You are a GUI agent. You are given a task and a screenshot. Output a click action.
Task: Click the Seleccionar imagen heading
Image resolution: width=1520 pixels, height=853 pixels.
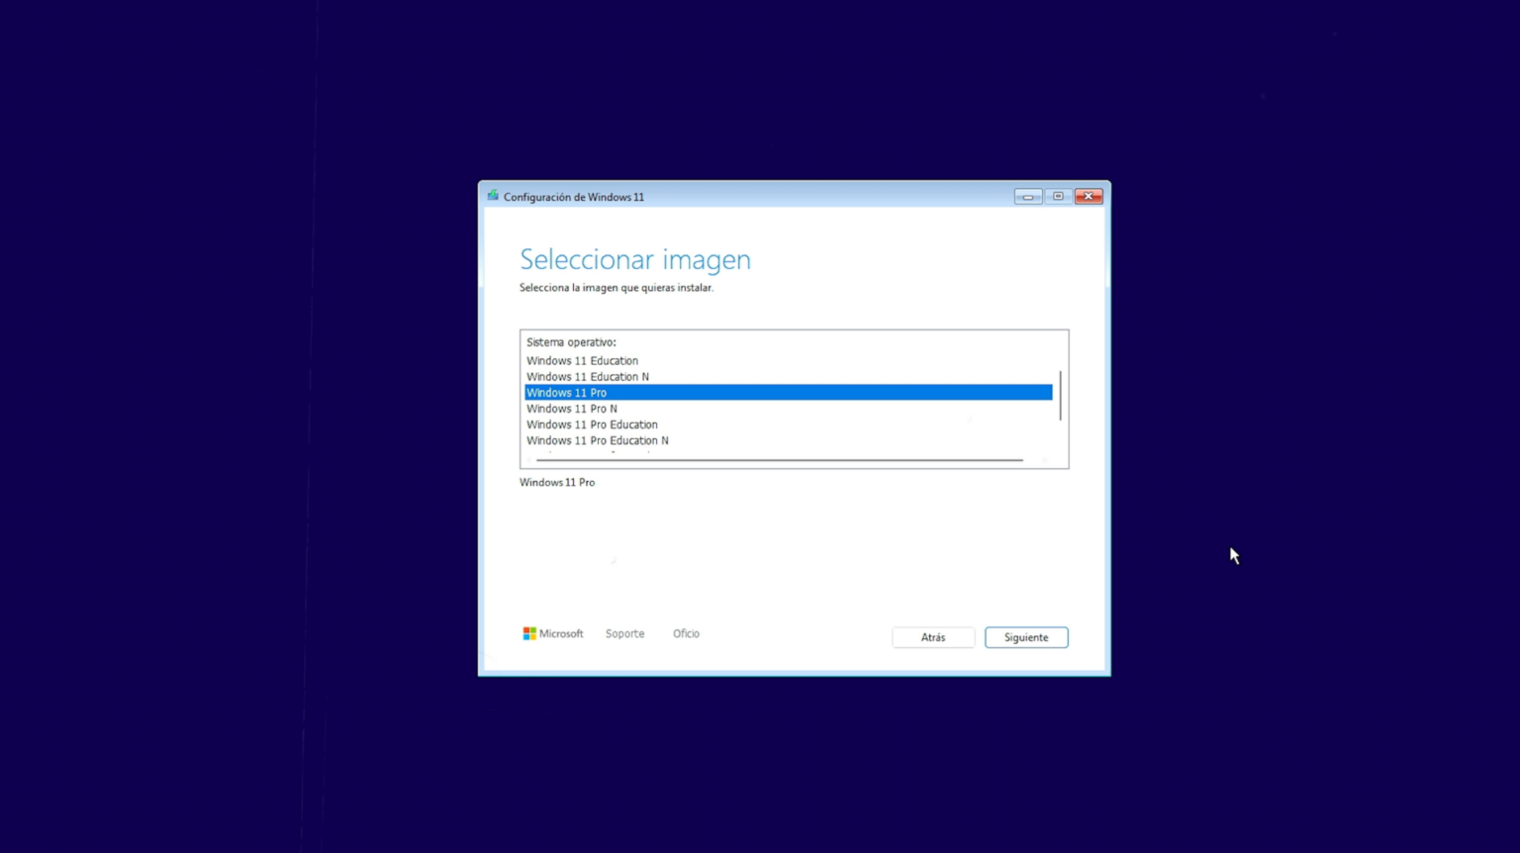click(634, 259)
